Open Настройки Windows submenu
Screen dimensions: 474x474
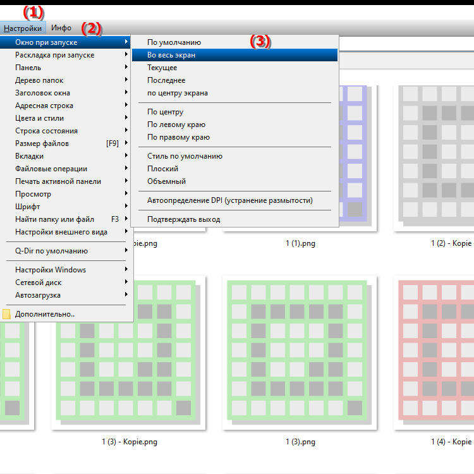tap(65, 270)
